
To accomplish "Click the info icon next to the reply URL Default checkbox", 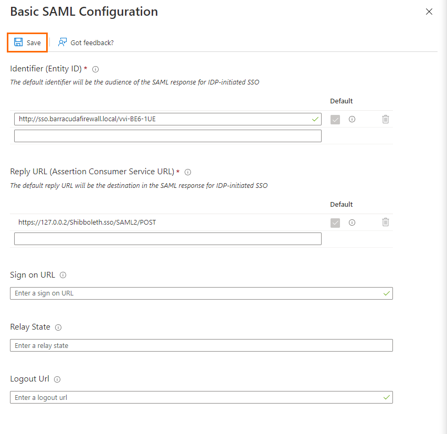I will [352, 222].
